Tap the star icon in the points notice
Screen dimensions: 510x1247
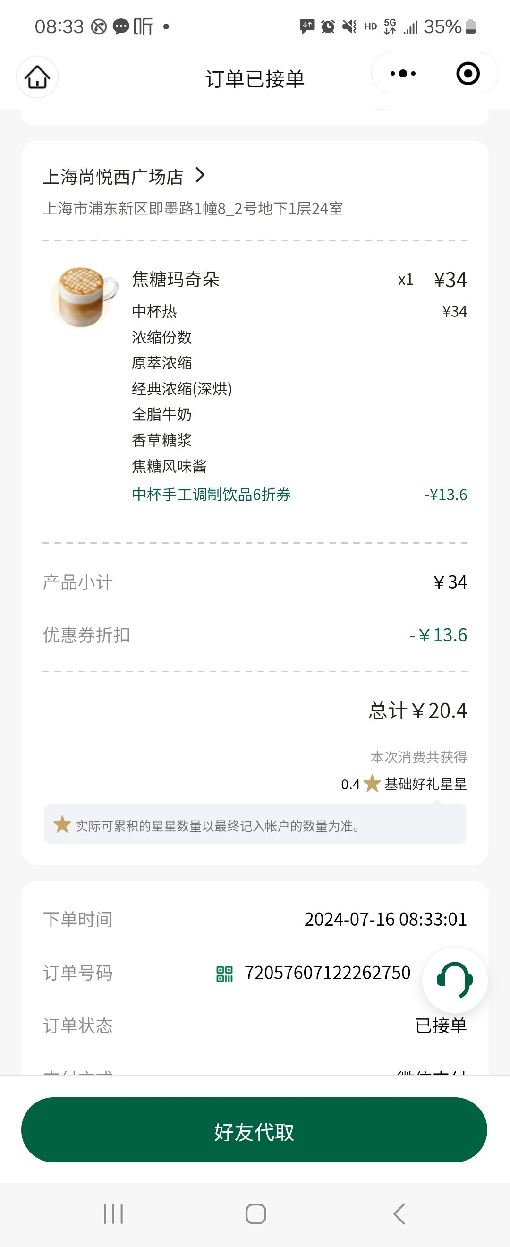(x=62, y=824)
